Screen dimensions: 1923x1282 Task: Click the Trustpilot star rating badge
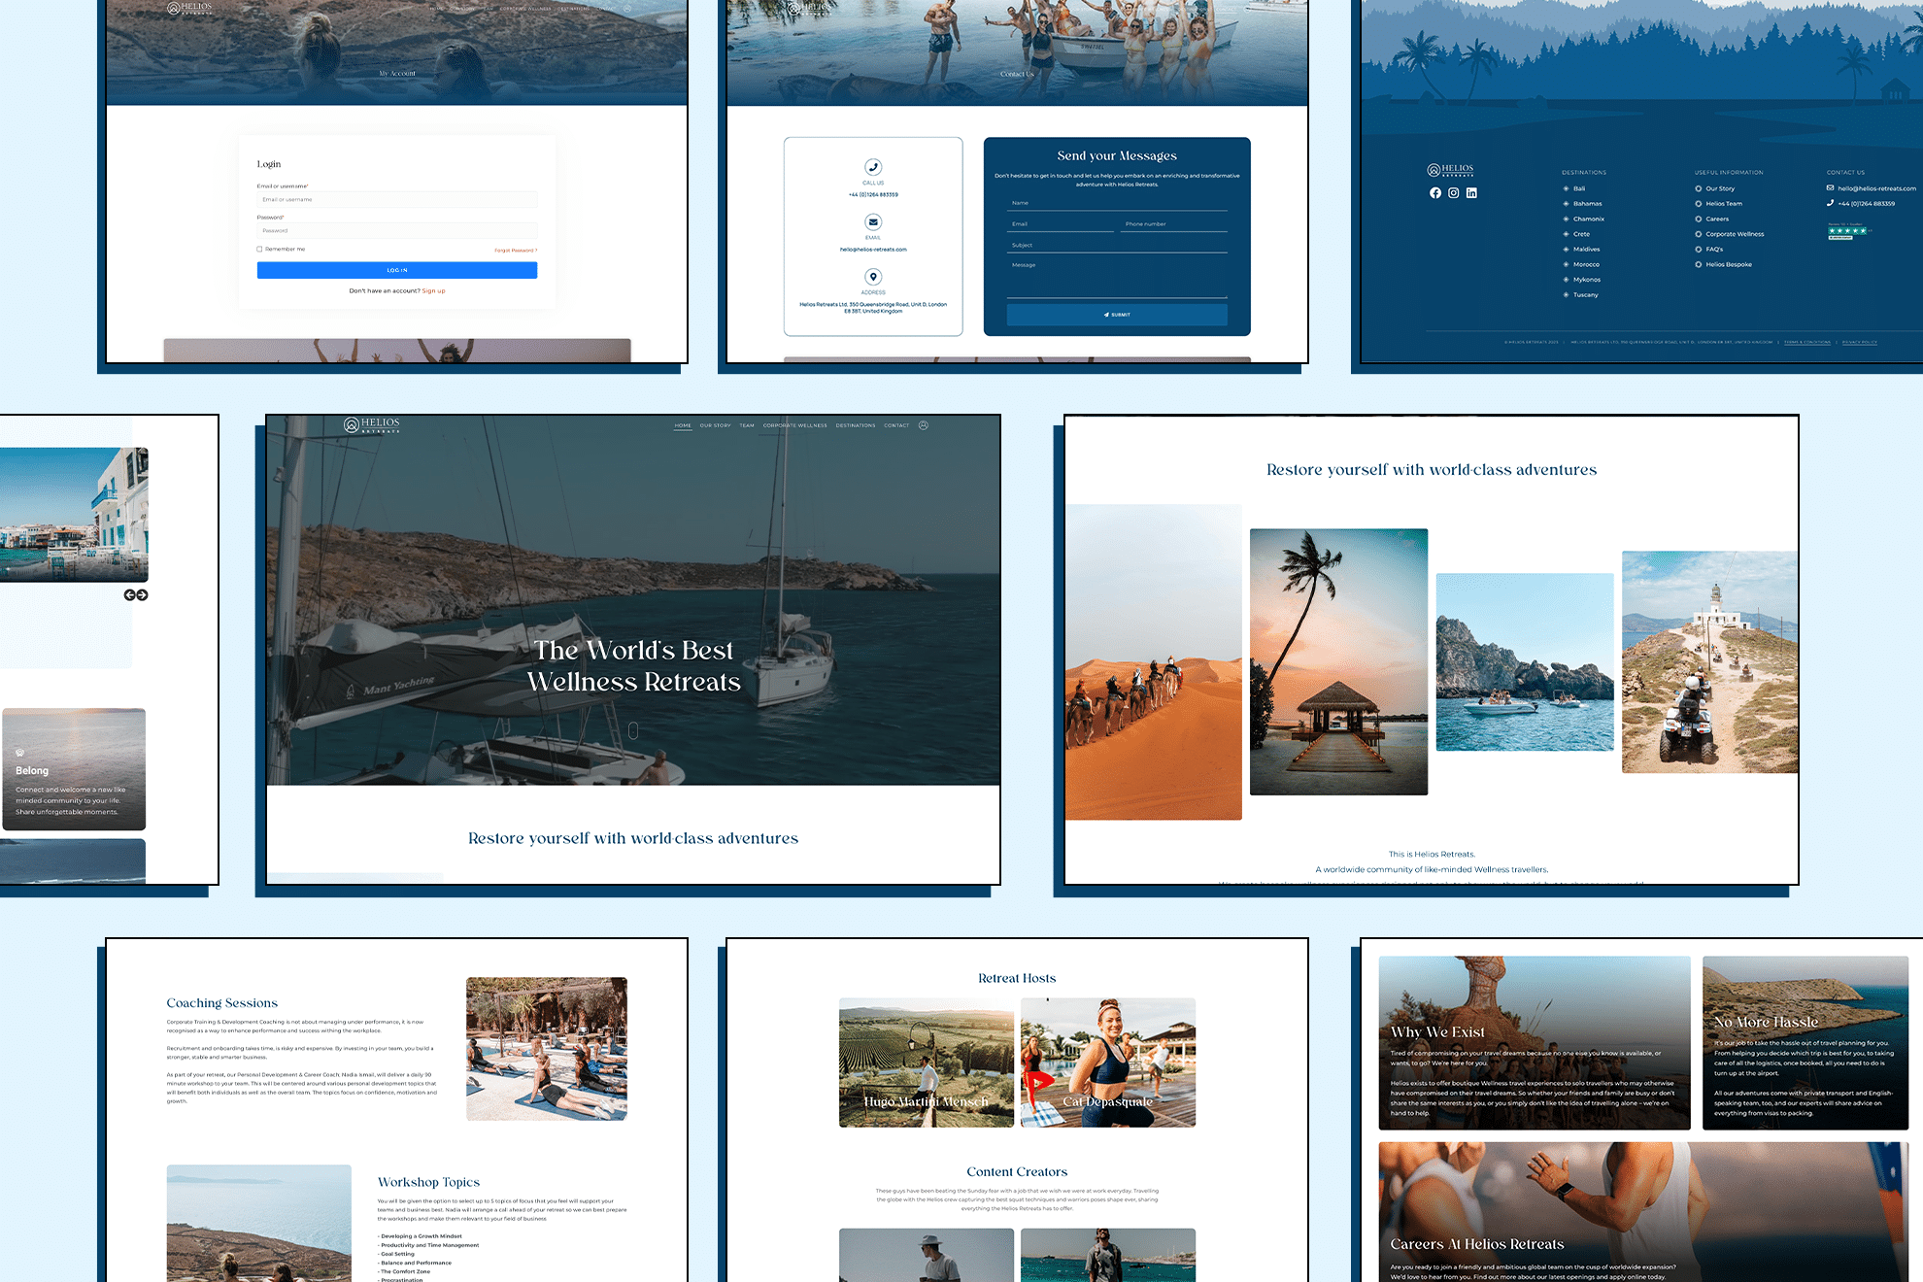[1849, 231]
